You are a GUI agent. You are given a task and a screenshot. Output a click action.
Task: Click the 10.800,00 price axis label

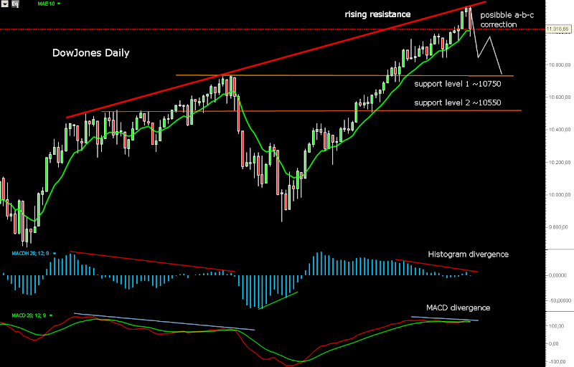[559, 65]
